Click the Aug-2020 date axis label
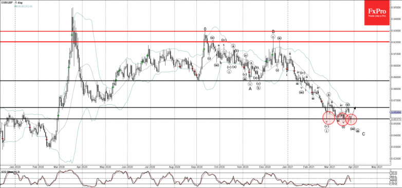This screenshot has height=188, width=402. (174, 166)
